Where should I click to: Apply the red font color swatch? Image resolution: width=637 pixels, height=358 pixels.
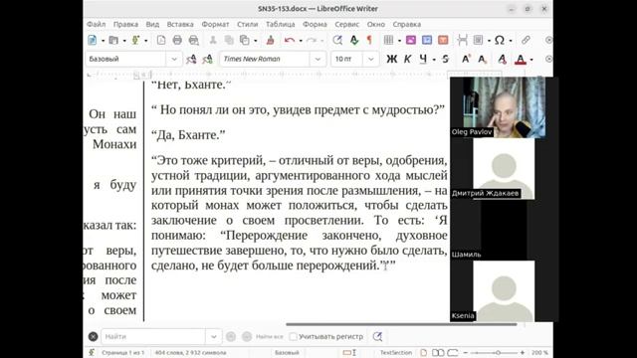tap(520, 60)
